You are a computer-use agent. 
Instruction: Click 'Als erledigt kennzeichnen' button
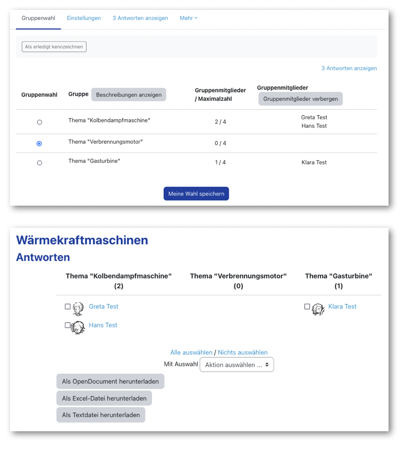click(x=54, y=47)
